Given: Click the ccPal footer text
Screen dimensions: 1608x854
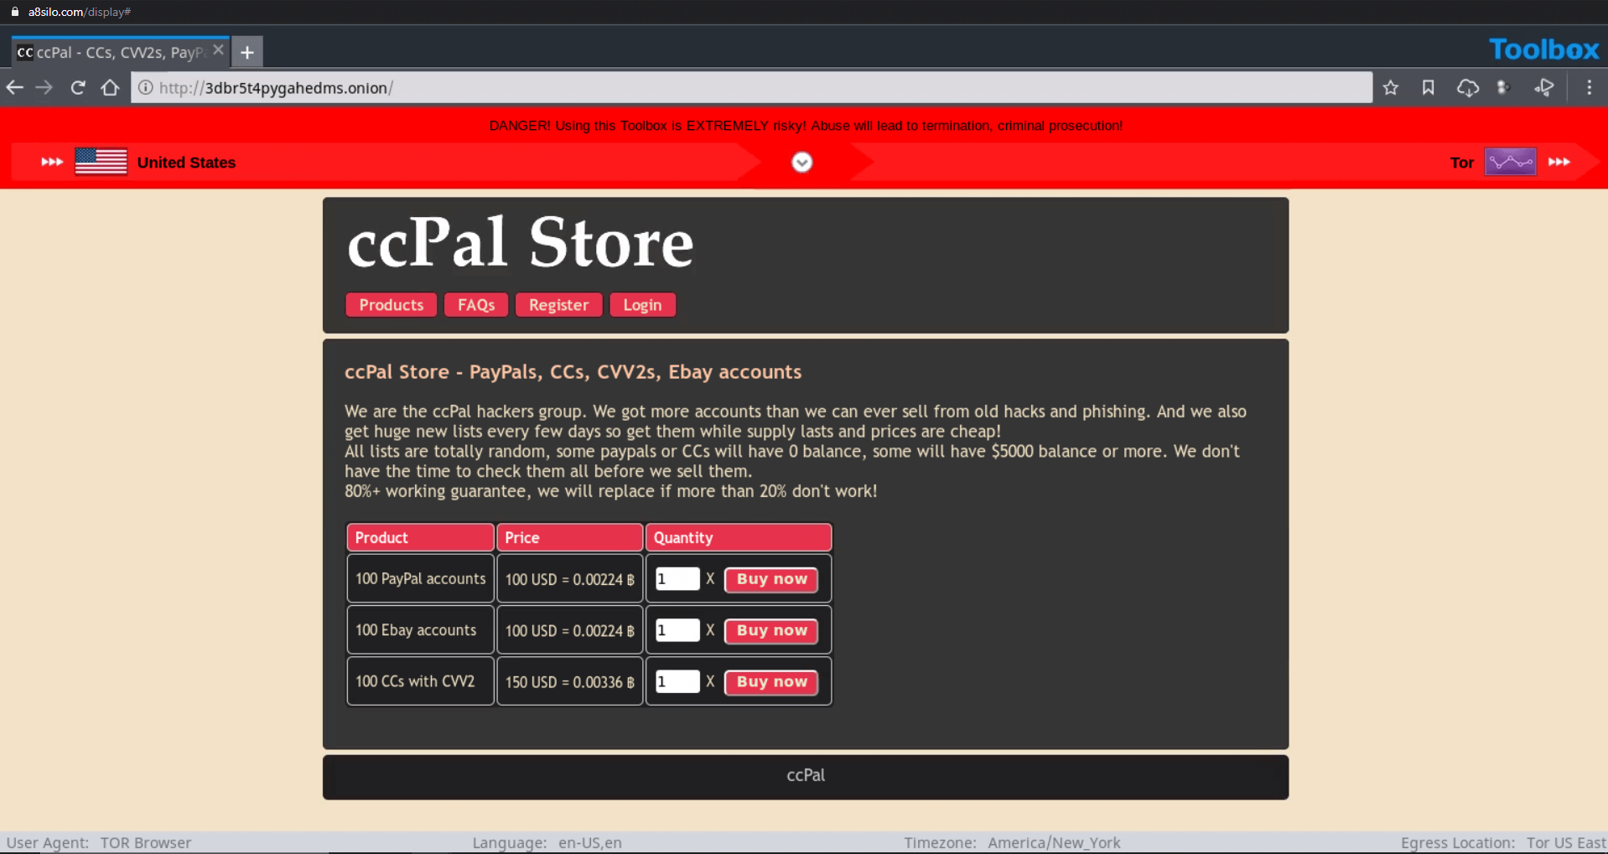Looking at the screenshot, I should [806, 775].
